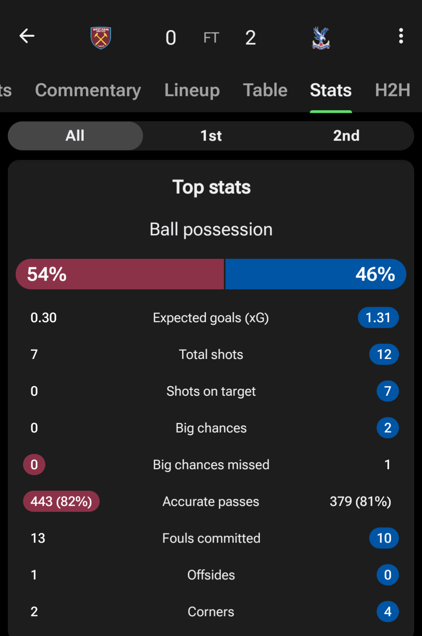Viewport: 422px width, 636px height.
Task: Open the three-dot overflow menu
Action: pyautogui.click(x=401, y=36)
